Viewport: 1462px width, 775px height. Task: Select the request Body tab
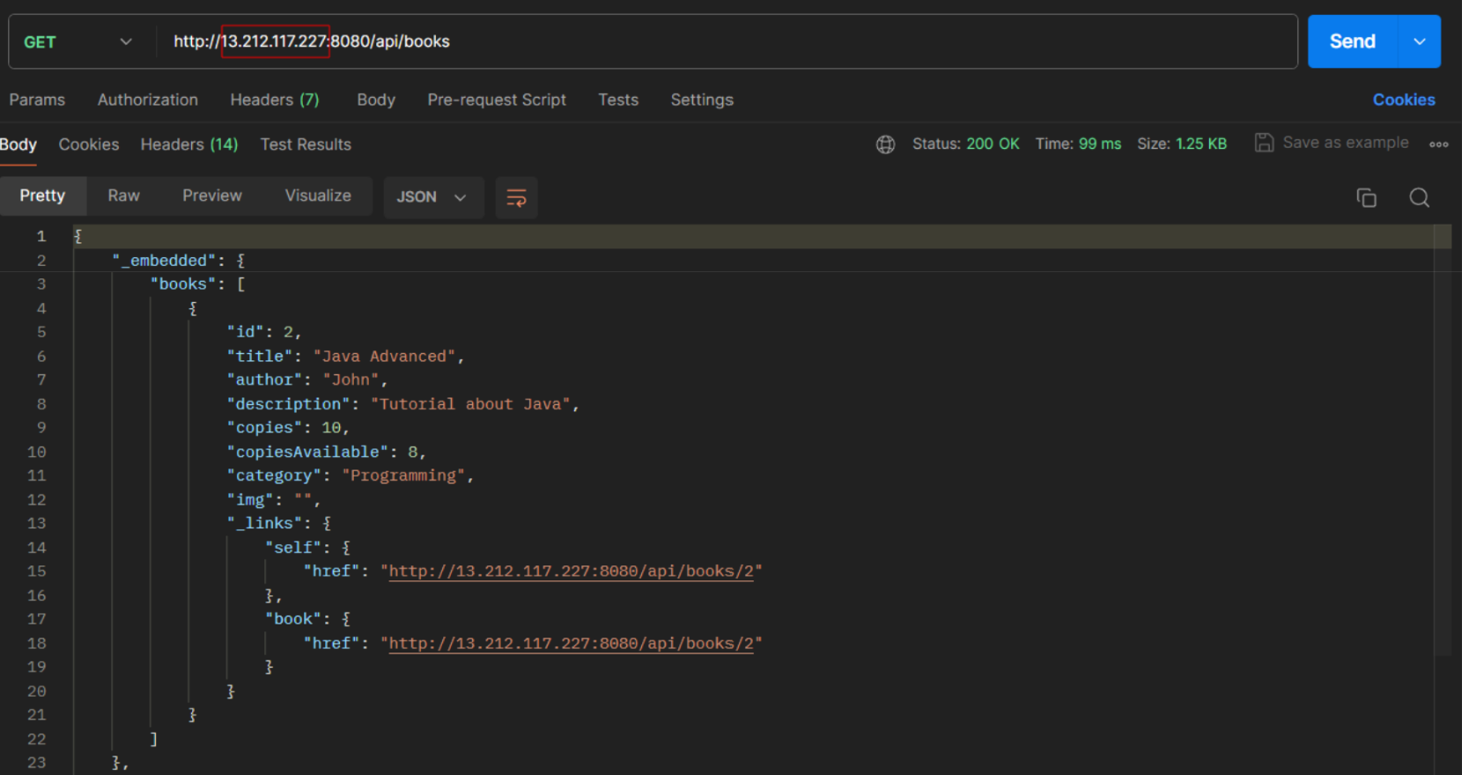(376, 100)
